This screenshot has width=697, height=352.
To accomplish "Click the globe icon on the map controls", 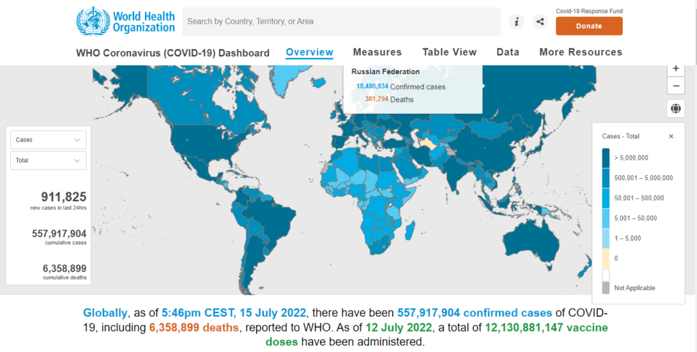I will 676,108.
